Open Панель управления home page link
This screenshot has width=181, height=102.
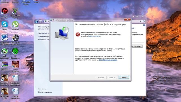click(x=44, y=28)
